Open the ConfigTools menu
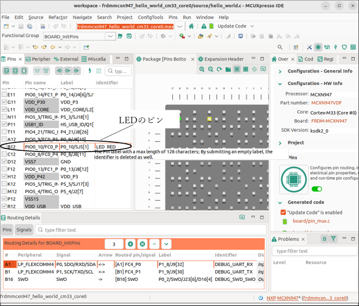The image size is (359, 306). pos(150,17)
